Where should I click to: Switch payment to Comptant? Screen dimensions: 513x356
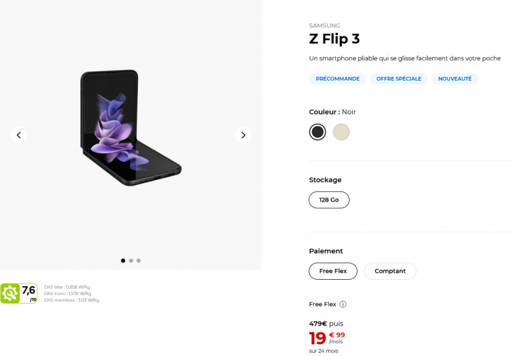(390, 271)
